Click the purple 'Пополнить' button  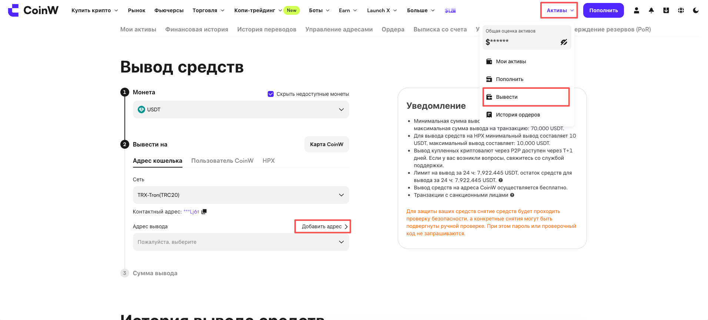[x=604, y=10]
